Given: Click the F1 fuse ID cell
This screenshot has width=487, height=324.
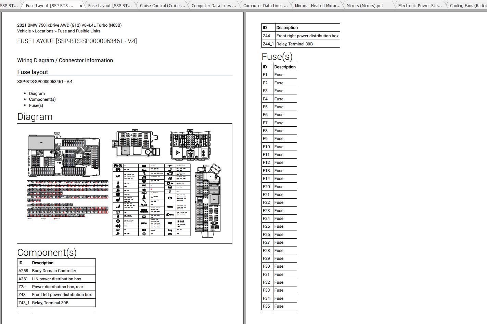Looking at the screenshot, I should 267,75.
